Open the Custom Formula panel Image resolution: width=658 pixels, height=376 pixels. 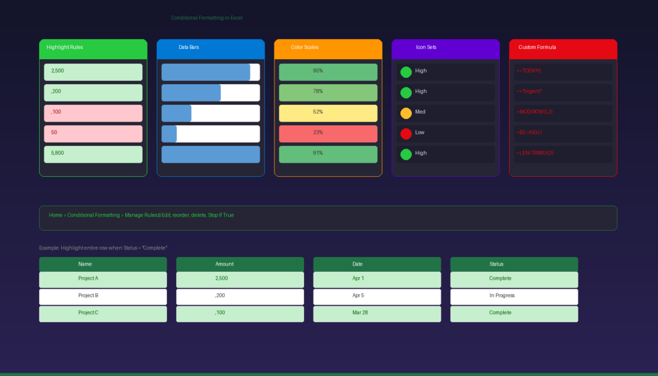pos(562,48)
